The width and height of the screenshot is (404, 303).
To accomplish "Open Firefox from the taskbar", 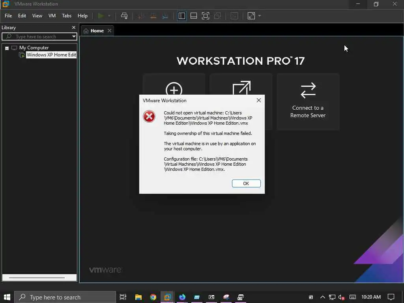I will [182, 297].
